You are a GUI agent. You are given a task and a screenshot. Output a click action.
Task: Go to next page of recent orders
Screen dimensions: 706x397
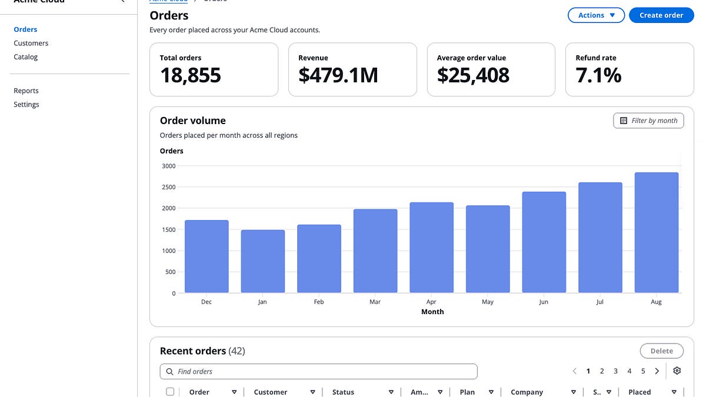(657, 371)
